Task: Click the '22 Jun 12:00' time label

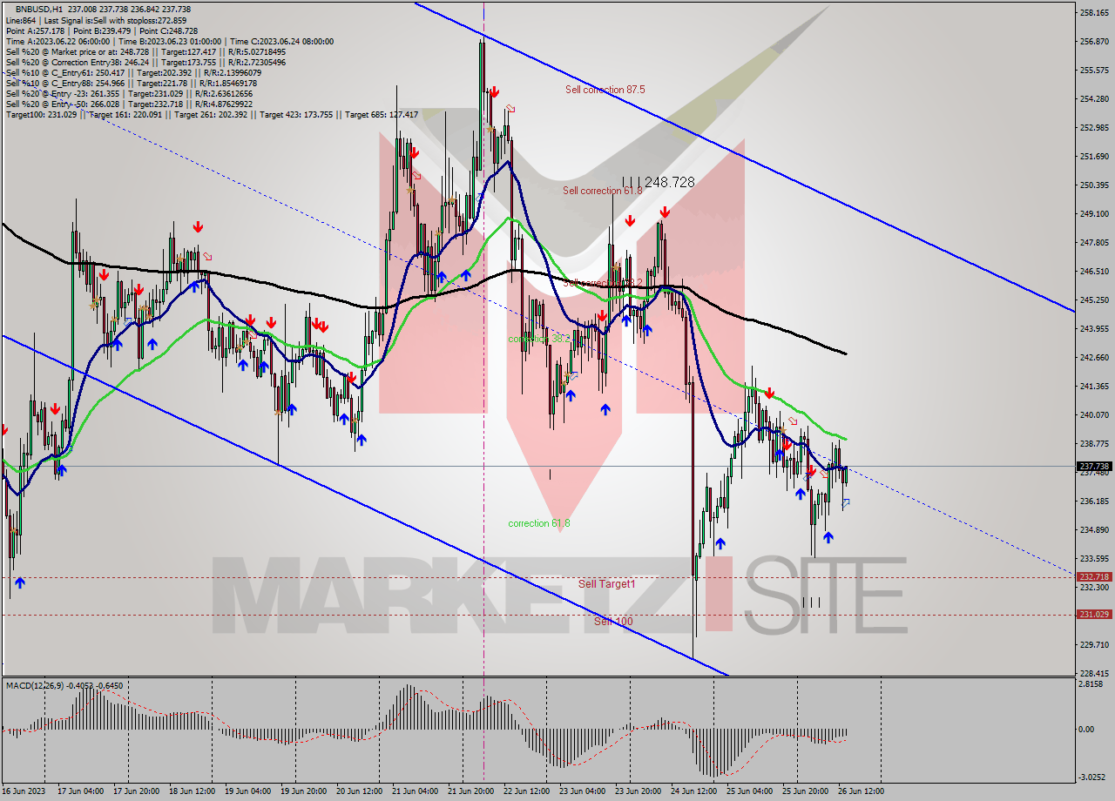Action: click(526, 791)
